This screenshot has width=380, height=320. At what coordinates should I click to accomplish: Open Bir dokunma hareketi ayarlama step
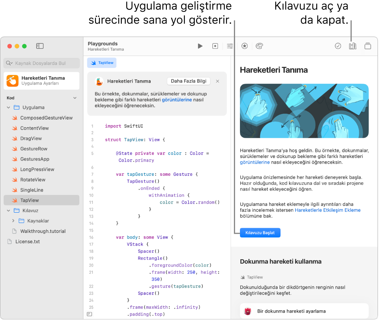coord(304,311)
